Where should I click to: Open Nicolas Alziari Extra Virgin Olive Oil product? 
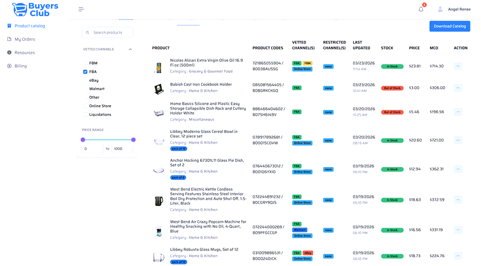(x=206, y=63)
